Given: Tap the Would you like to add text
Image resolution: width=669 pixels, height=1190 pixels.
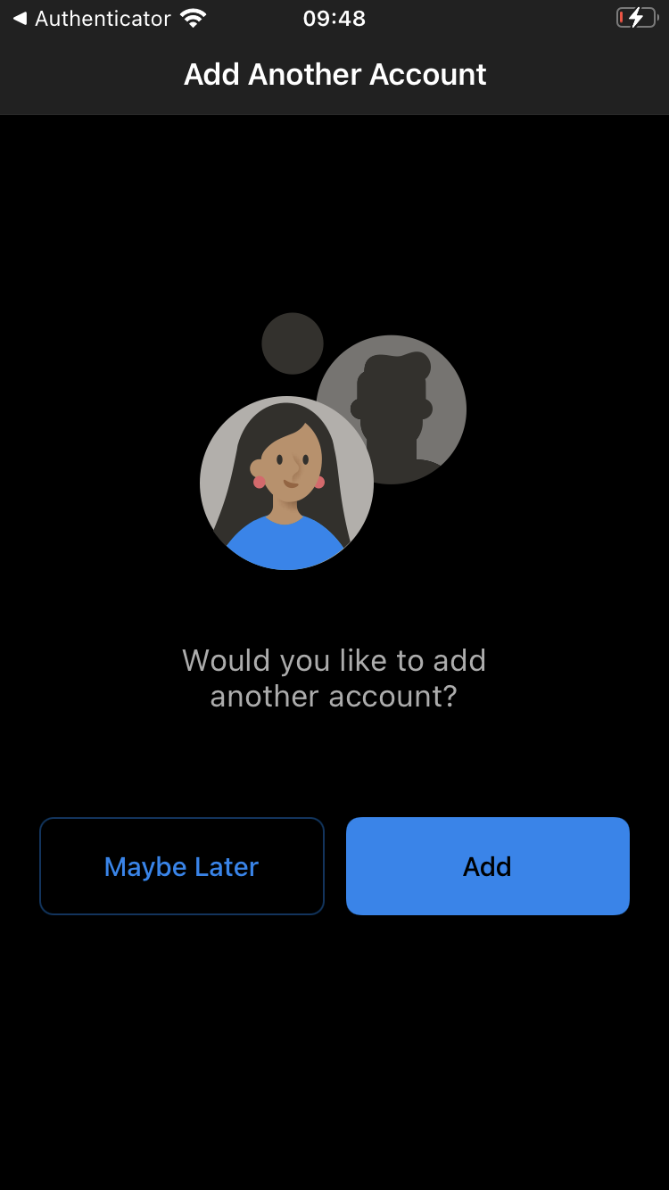Looking at the screenshot, I should pos(334,660).
